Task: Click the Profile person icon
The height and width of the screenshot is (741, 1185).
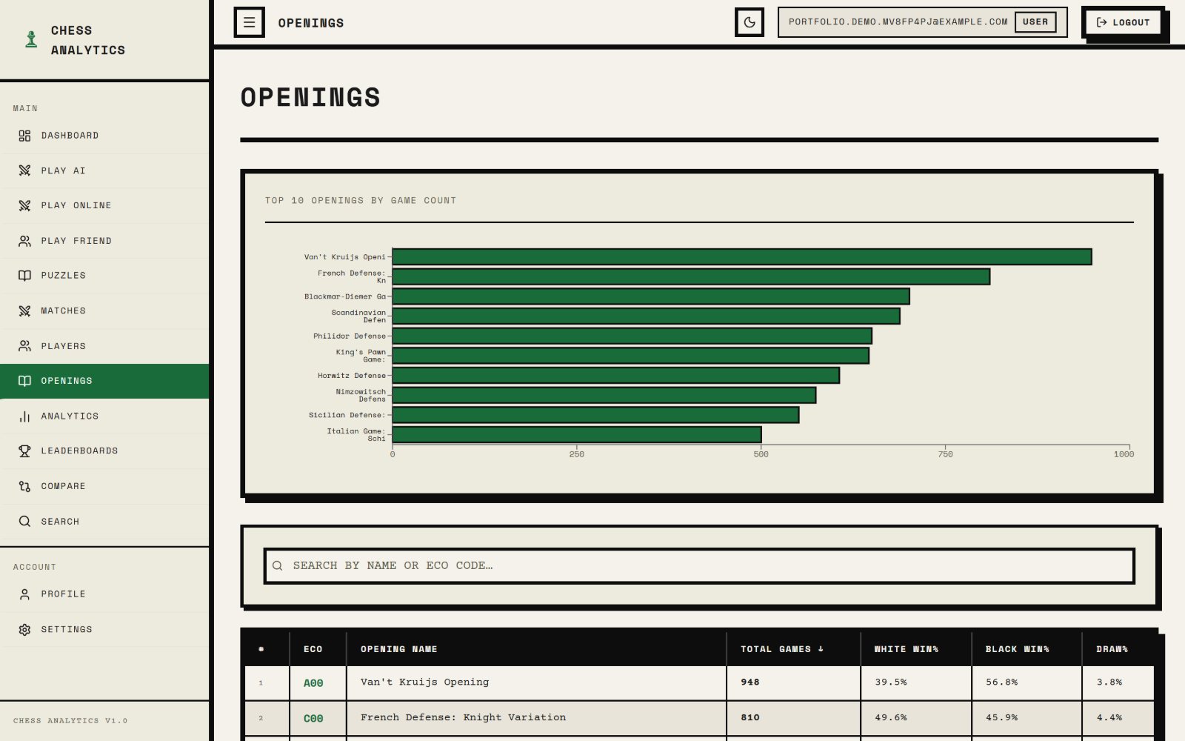Action: pyautogui.click(x=24, y=594)
